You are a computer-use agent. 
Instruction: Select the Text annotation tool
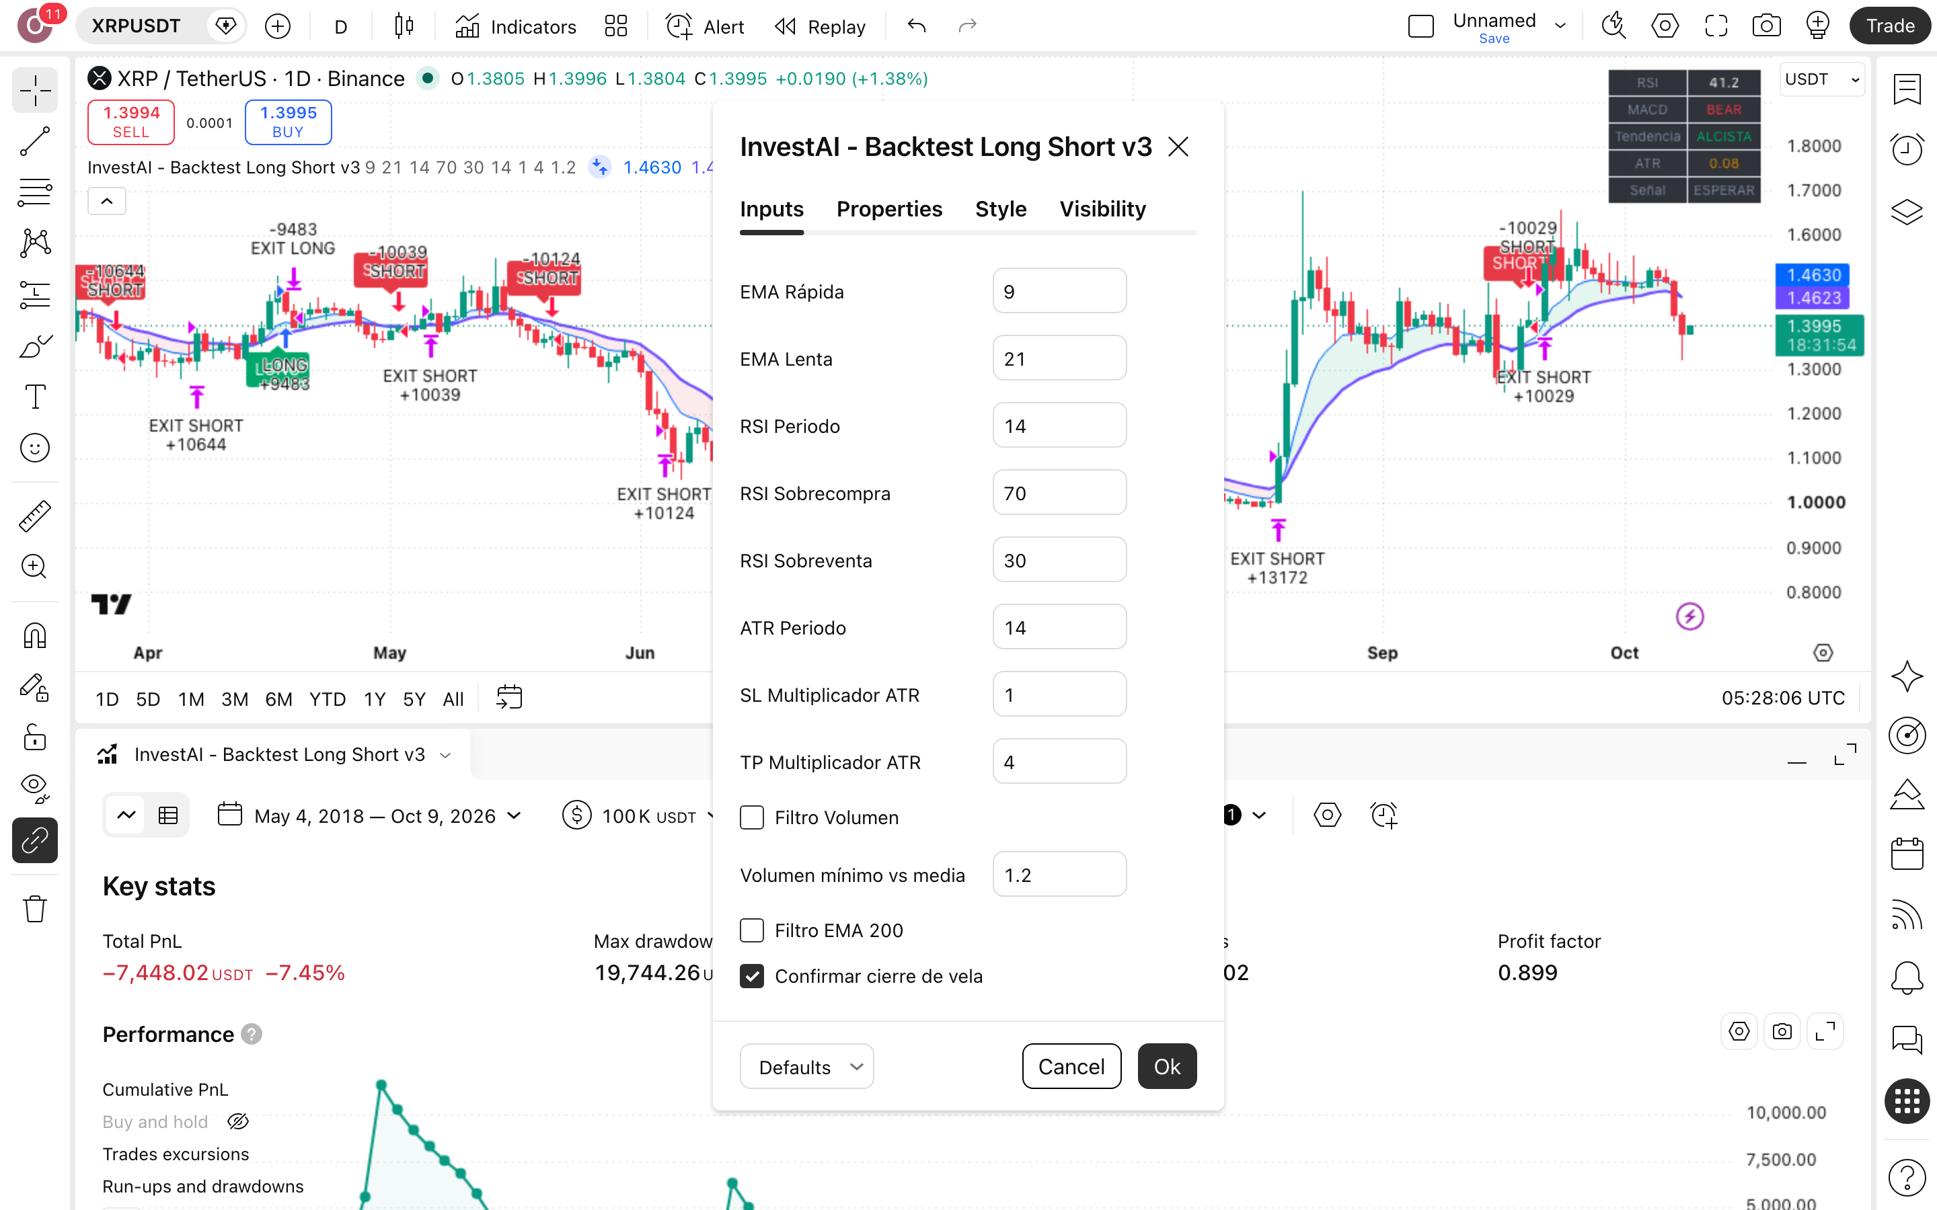[34, 396]
